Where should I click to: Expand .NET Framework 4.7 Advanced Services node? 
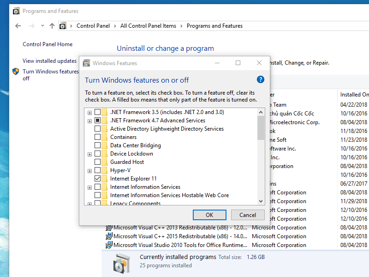tap(89, 121)
